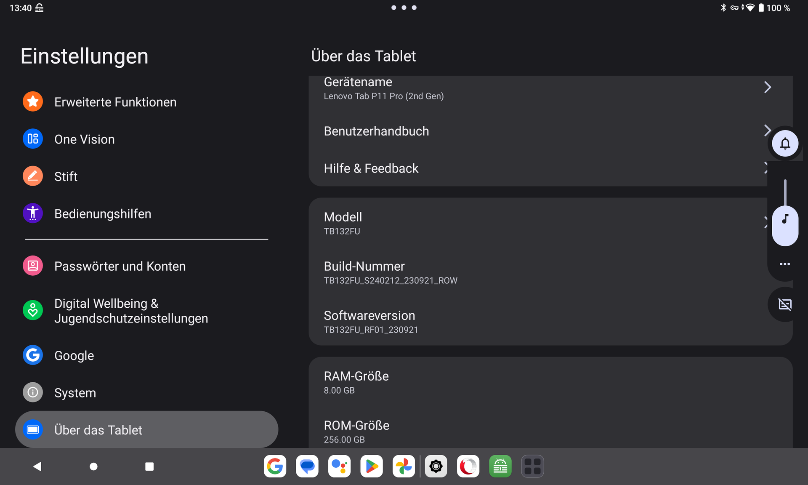The height and width of the screenshot is (485, 808).
Task: Launch Google Photos from taskbar
Action: coord(404,466)
